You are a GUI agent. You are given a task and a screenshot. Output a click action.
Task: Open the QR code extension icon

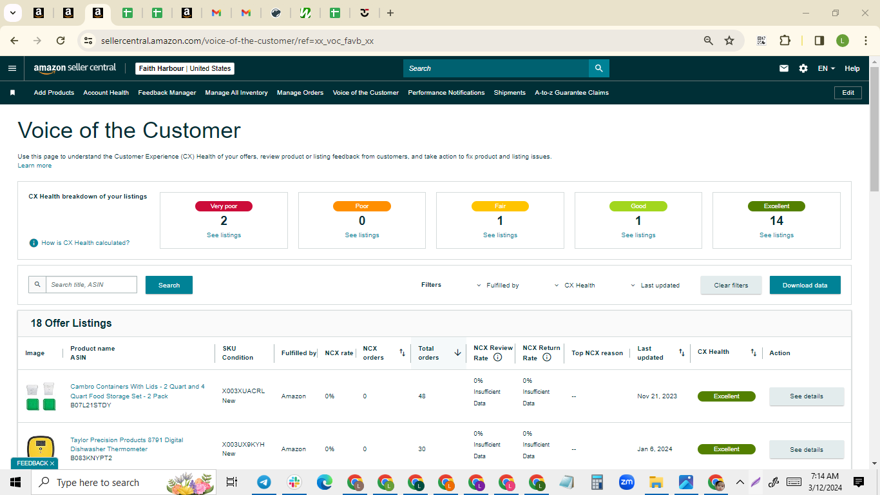coord(761,41)
